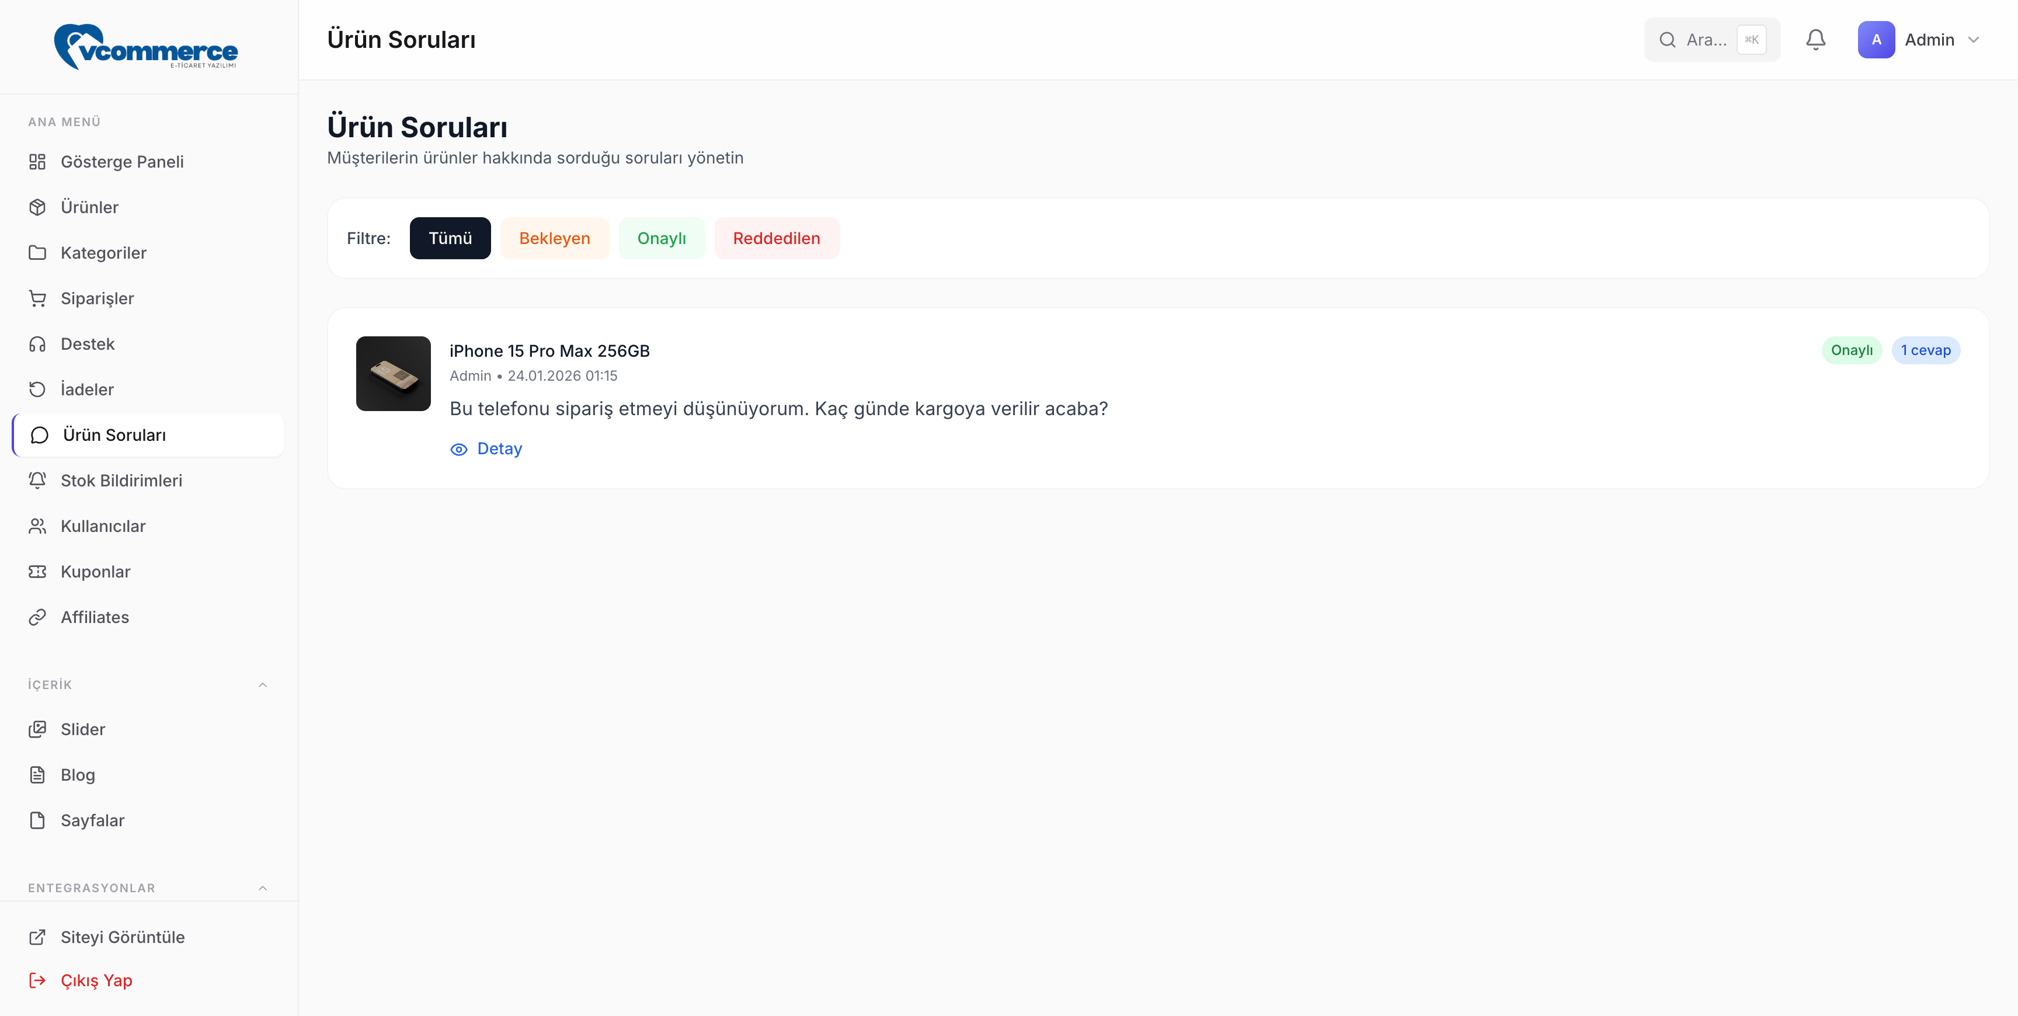Go to Kullanıcılar in the sidebar
The image size is (2018, 1016).
[x=103, y=527]
